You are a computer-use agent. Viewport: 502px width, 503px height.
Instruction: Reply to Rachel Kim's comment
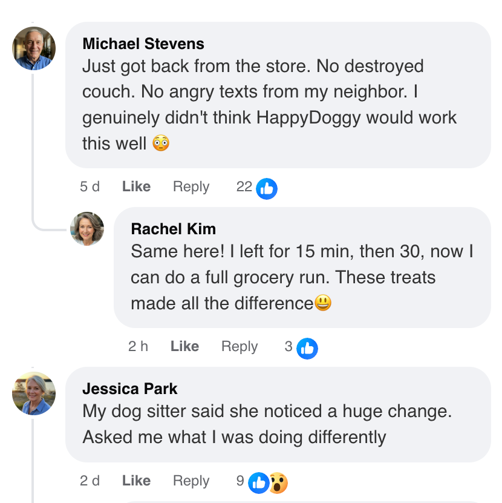click(x=240, y=347)
